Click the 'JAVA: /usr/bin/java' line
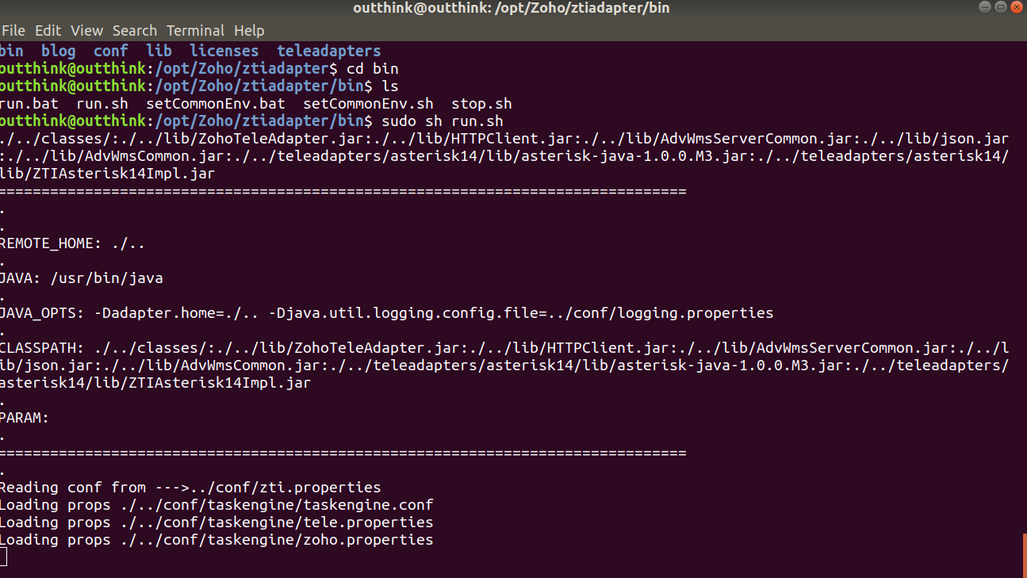Image resolution: width=1027 pixels, height=578 pixels. click(x=81, y=278)
